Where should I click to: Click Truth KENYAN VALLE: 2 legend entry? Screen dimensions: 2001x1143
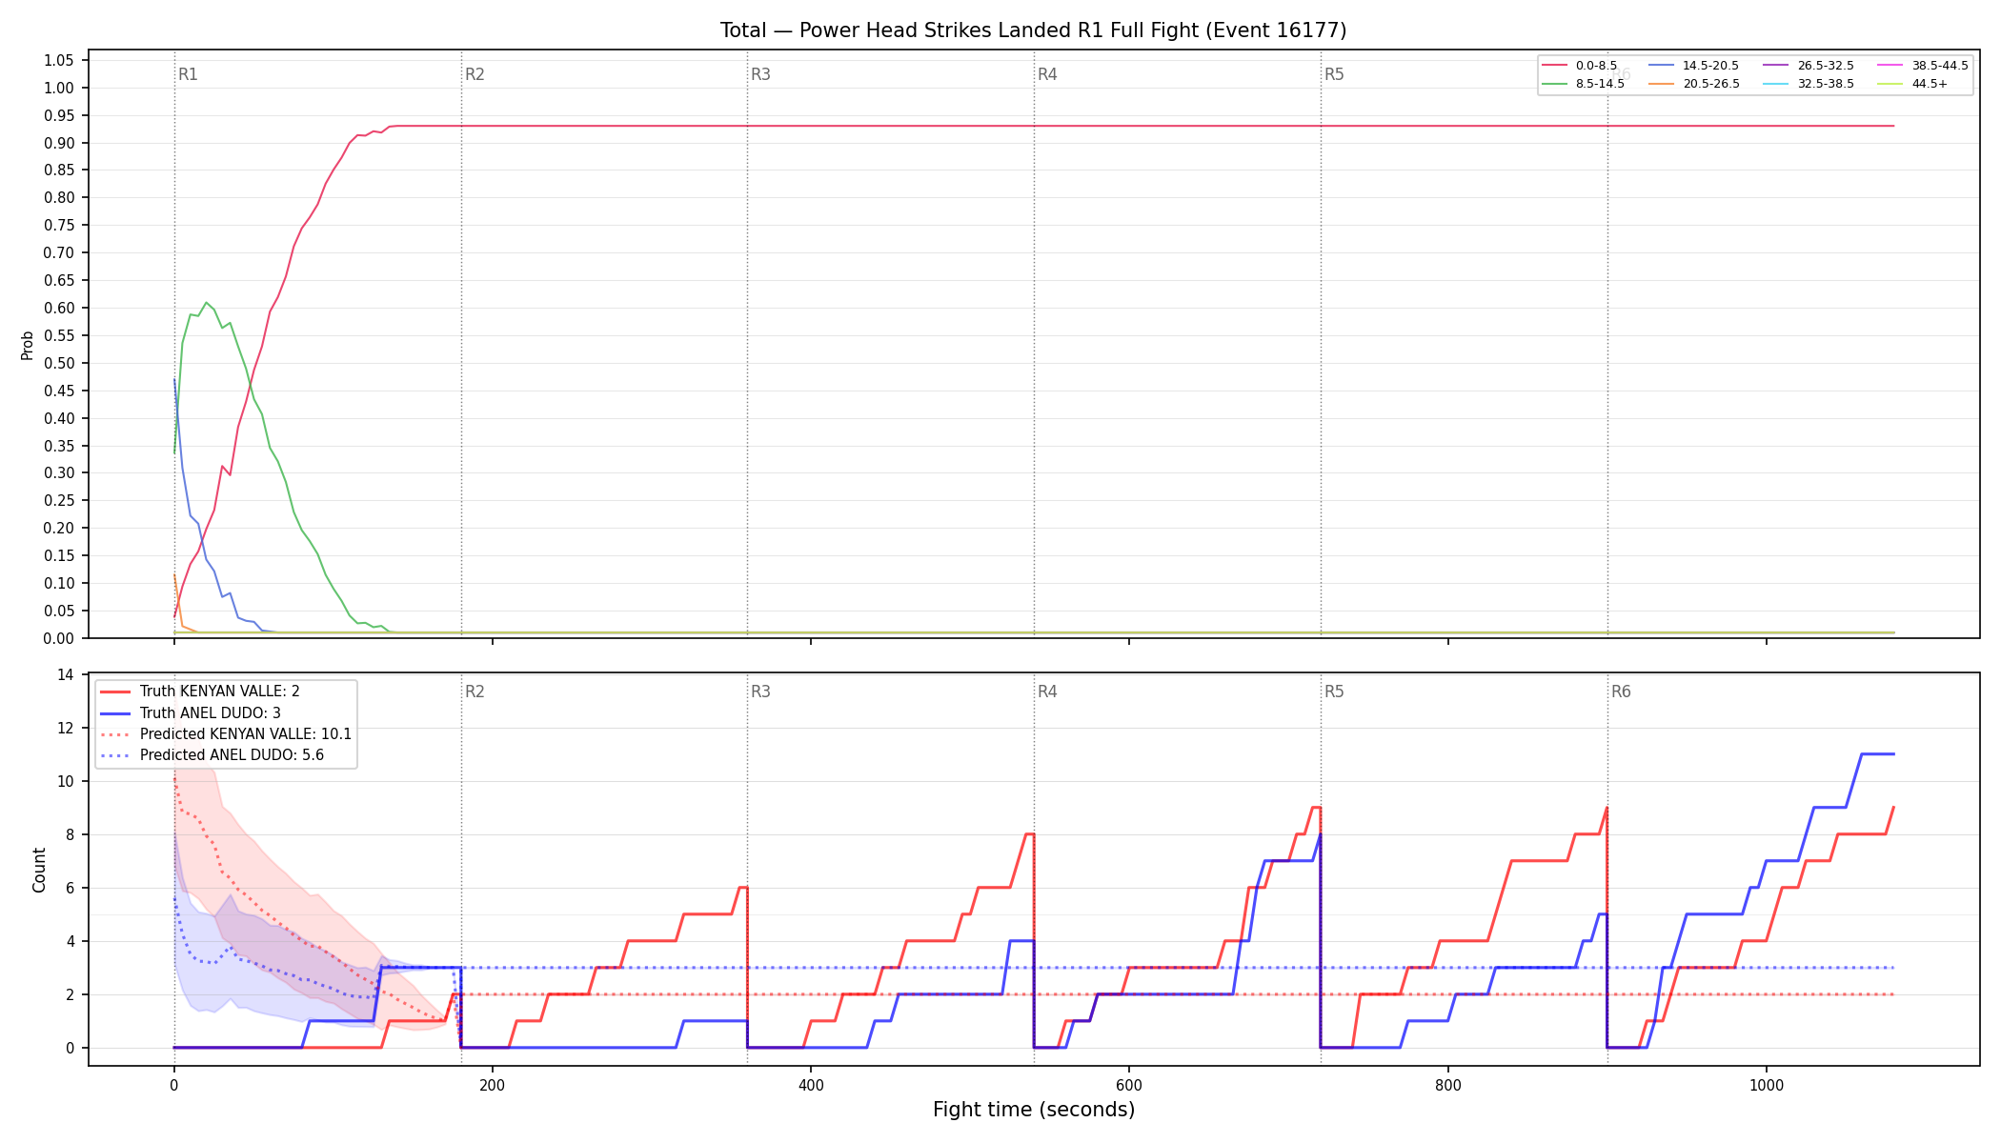pos(200,692)
